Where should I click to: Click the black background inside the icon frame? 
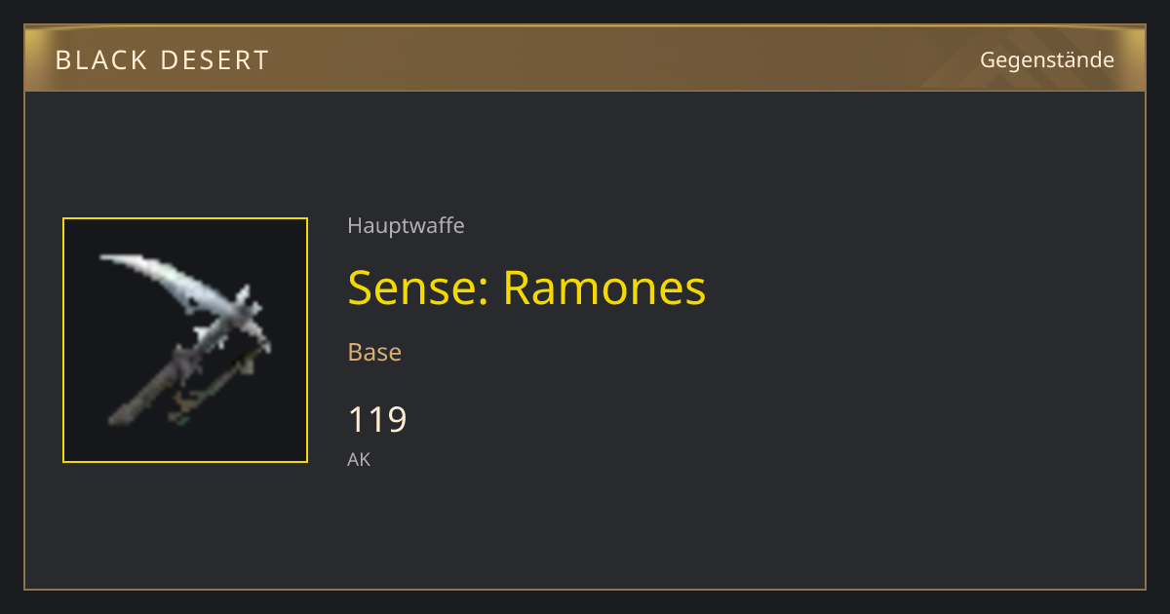tap(263, 429)
